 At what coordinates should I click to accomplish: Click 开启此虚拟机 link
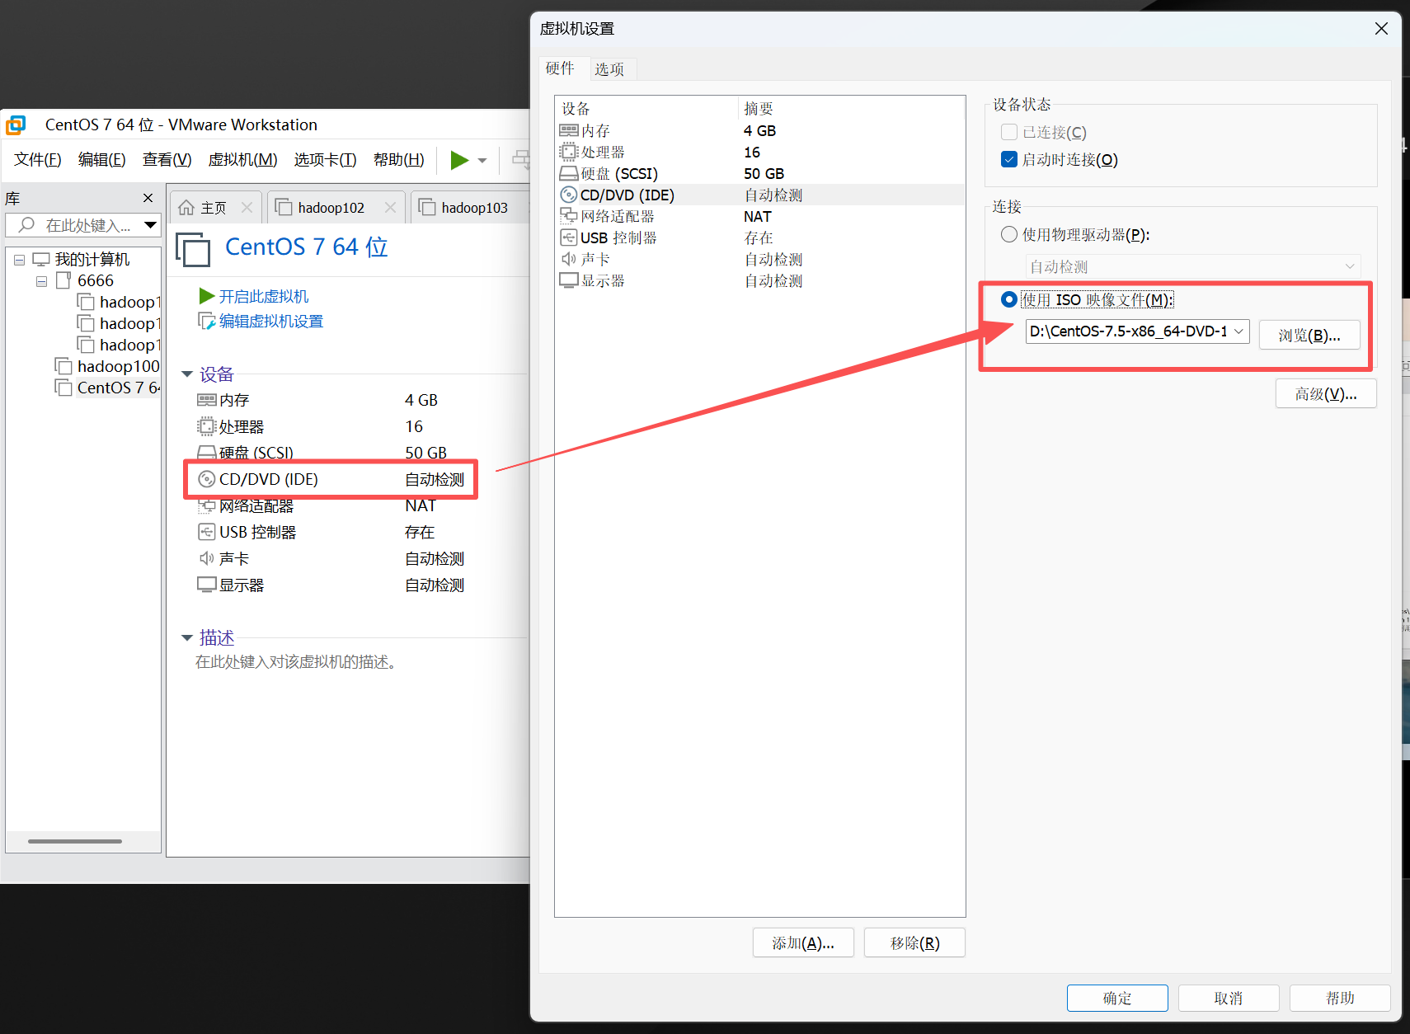click(x=263, y=296)
